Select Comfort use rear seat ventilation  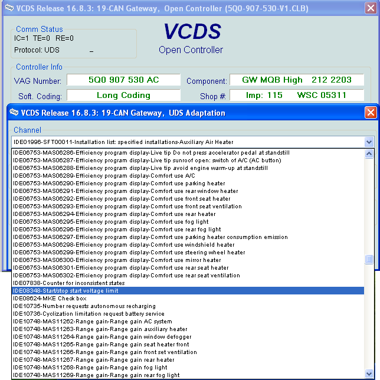coord(188,276)
